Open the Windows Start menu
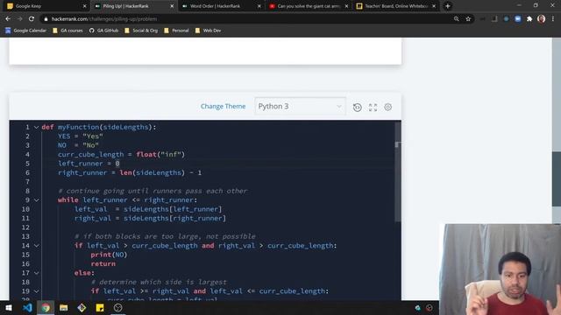 9,308
